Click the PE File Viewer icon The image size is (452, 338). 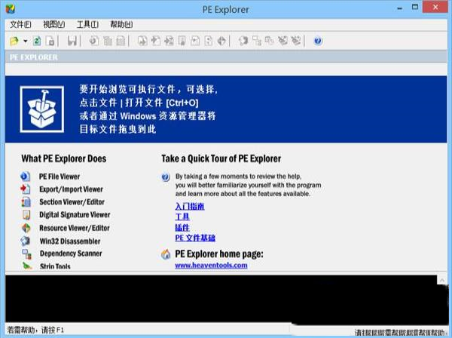[x=26, y=177]
